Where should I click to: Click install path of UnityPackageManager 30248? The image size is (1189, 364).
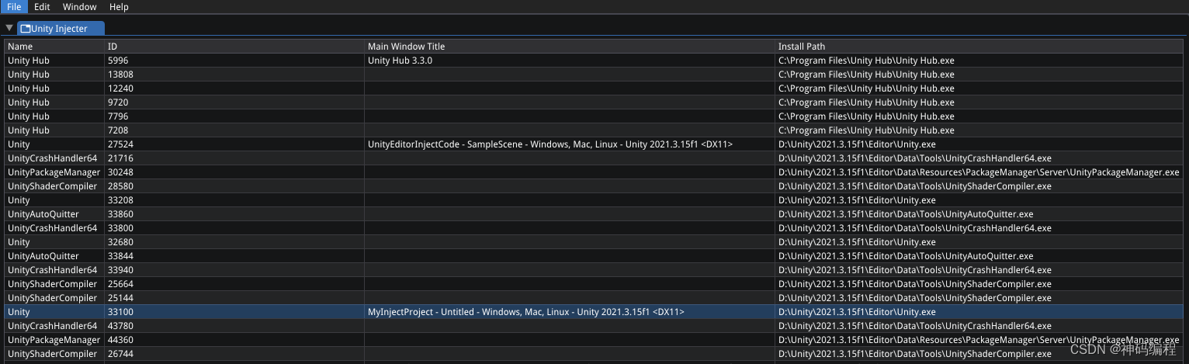coord(979,172)
